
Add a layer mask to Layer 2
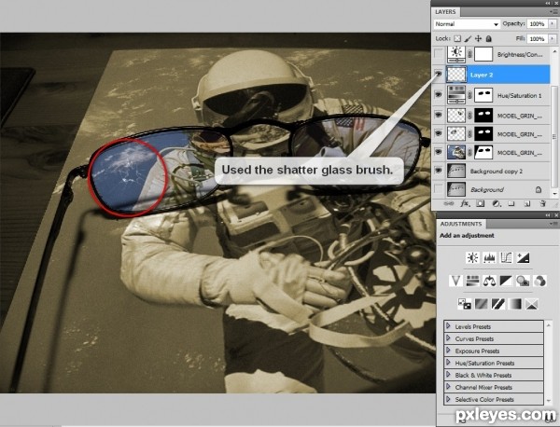coord(481,203)
